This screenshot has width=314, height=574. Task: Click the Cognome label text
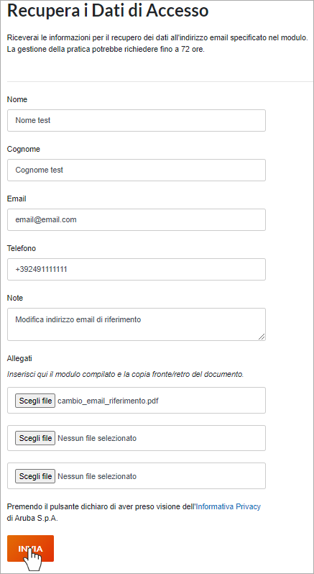click(24, 149)
